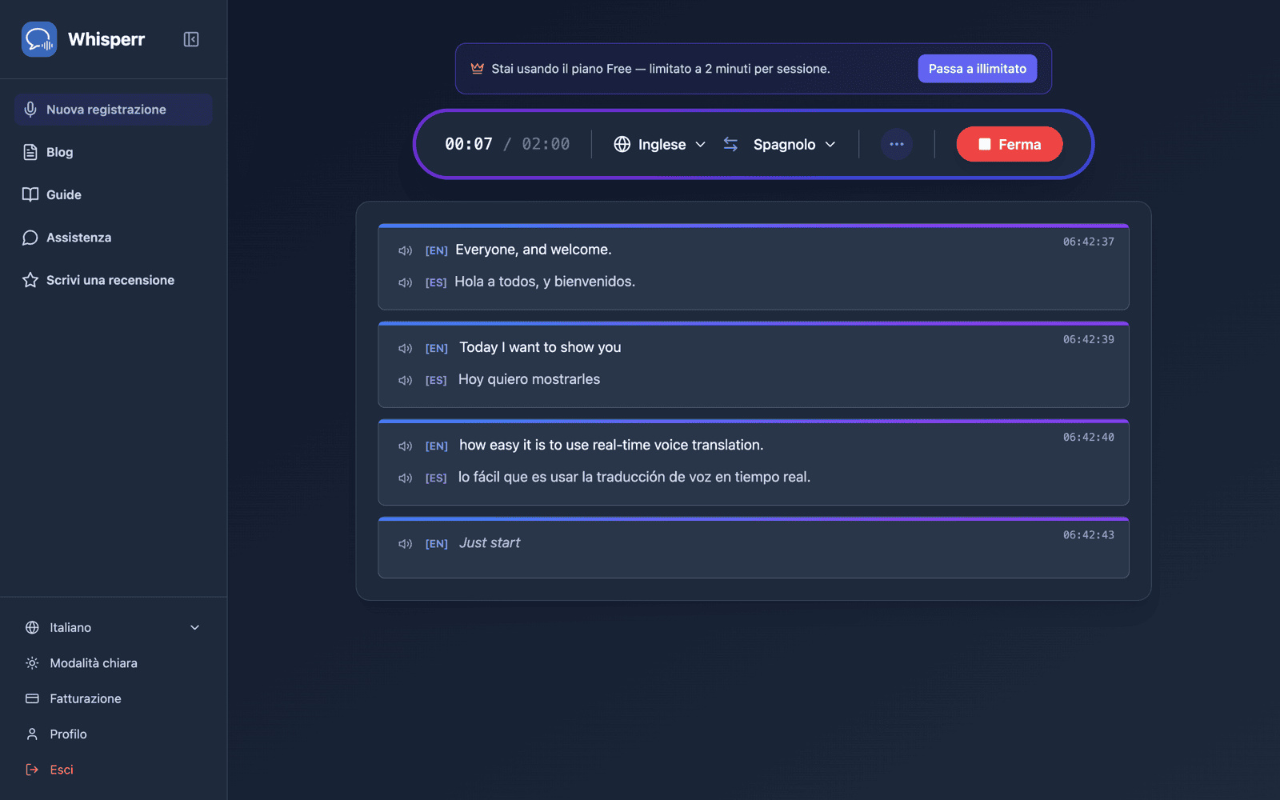
Task: Click the text "Everyone, and welcome."
Action: pyautogui.click(x=534, y=250)
